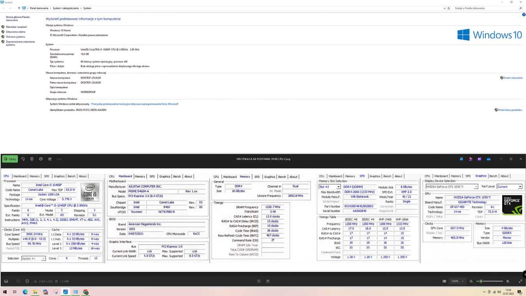Click the print icon in Photos toolbar
526x296 pixels.
coord(41,159)
